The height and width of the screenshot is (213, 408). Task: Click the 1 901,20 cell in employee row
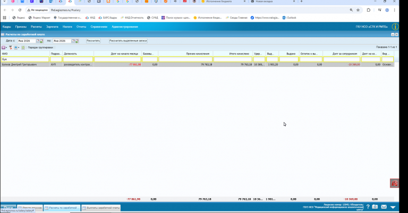[273, 64]
